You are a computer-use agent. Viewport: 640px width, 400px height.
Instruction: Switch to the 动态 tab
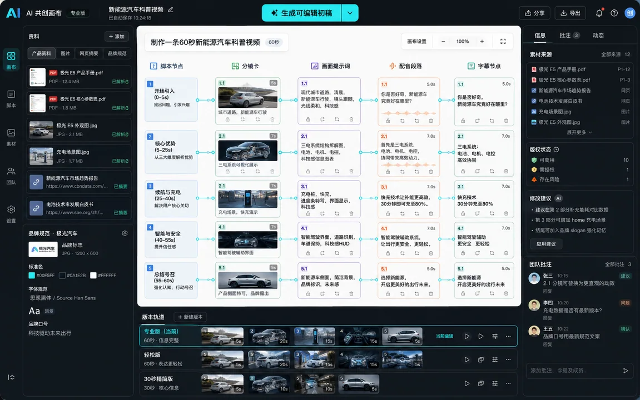[x=598, y=36]
